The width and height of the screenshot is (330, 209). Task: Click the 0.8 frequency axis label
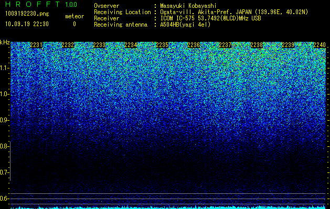coord(4,146)
